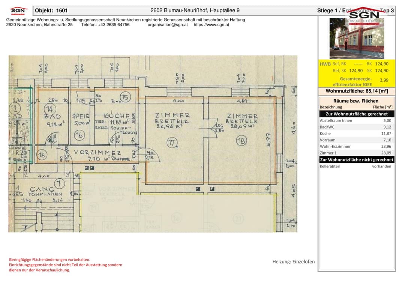Select the 'Zimmer 1' table row
The image size is (405, 286).
point(357,153)
